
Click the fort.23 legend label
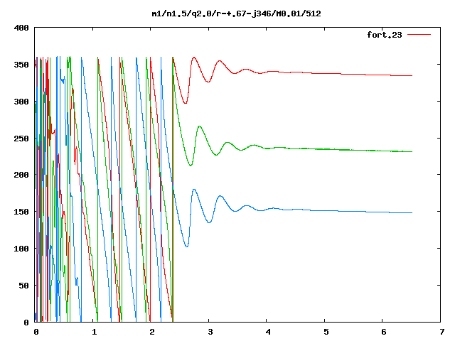point(384,35)
